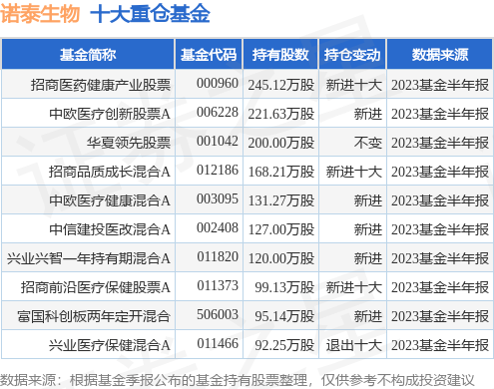Click the 99.13万股 holding value
The height and width of the screenshot is (389, 494).
(284, 287)
